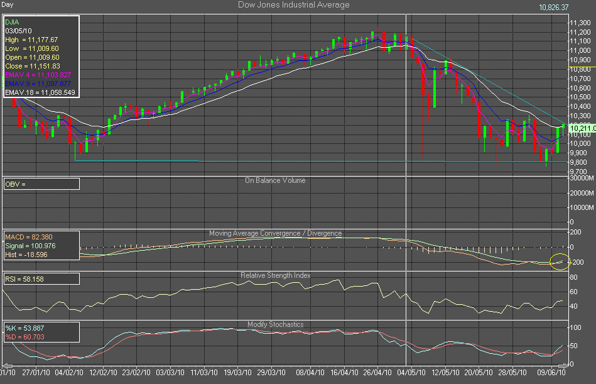Screen dimensions: 596x384
Task: Click the 80 label on the RSI axis
Action: 573,277
